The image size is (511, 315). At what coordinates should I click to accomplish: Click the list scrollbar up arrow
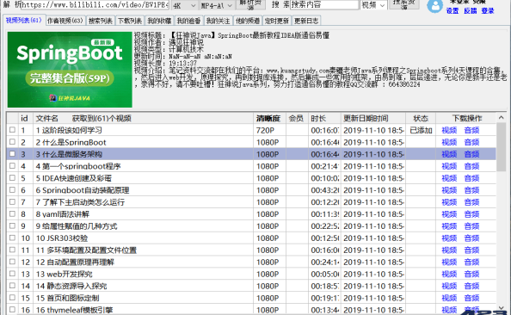(502, 117)
